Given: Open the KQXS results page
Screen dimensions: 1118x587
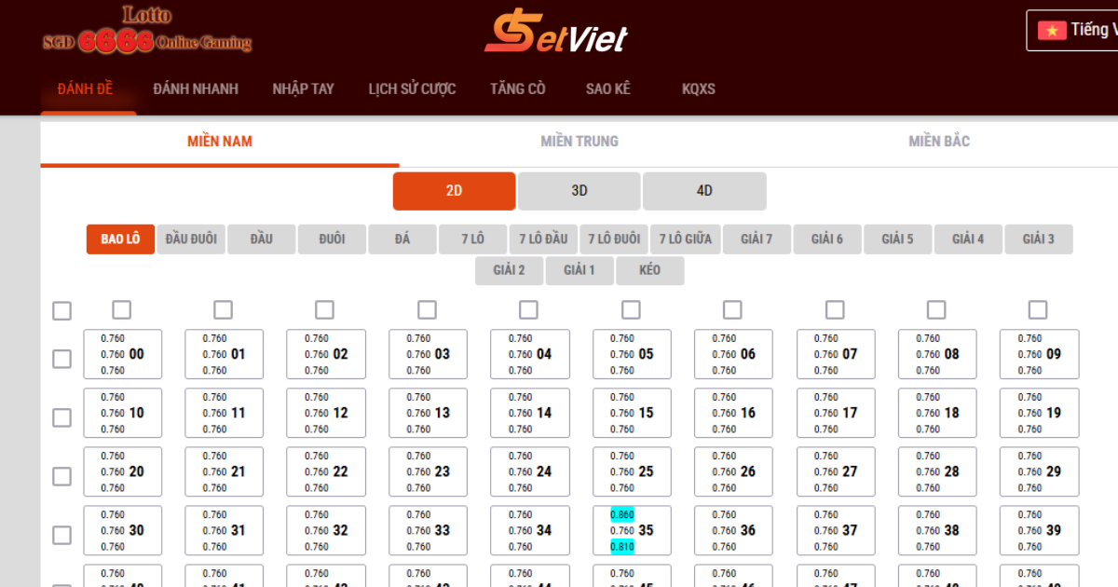Looking at the screenshot, I should pyautogui.click(x=698, y=89).
